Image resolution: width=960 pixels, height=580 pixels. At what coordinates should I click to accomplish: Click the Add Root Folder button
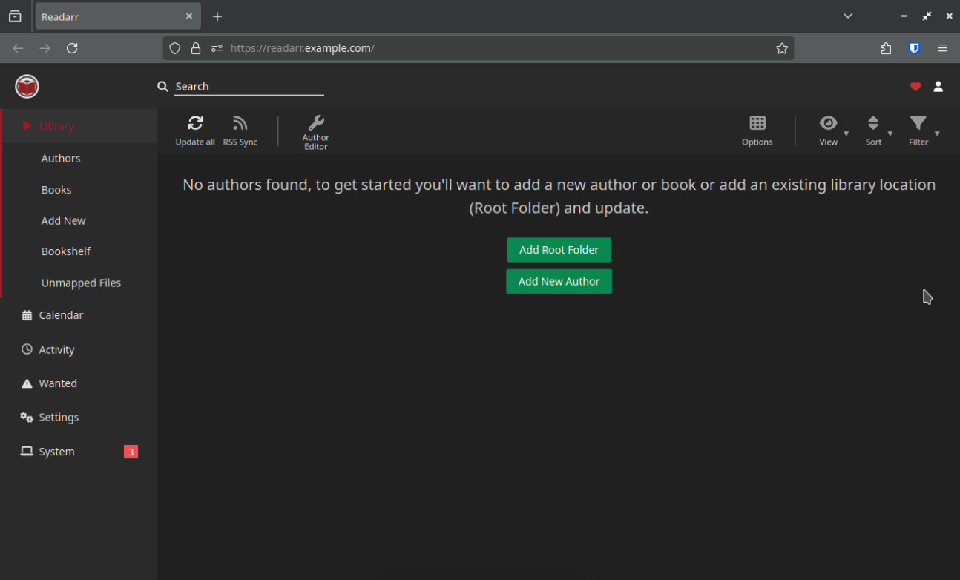[559, 250]
